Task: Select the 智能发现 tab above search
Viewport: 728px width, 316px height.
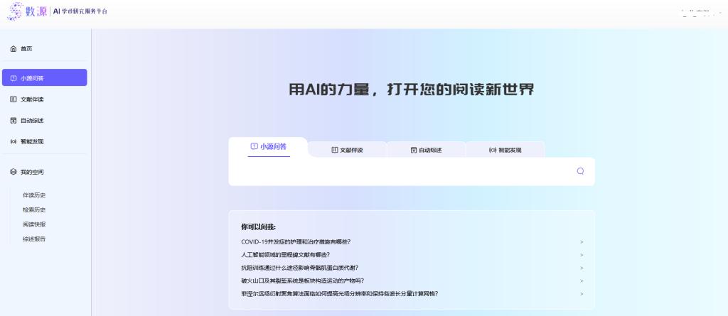Action: 505,150
